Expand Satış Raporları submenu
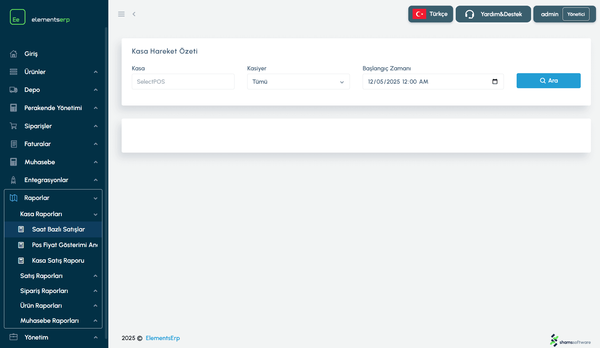This screenshot has width=600, height=348. coord(96,276)
